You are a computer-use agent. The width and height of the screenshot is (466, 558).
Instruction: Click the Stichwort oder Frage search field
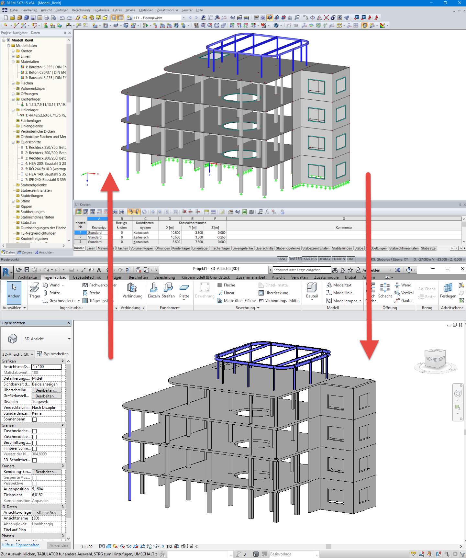click(302, 270)
